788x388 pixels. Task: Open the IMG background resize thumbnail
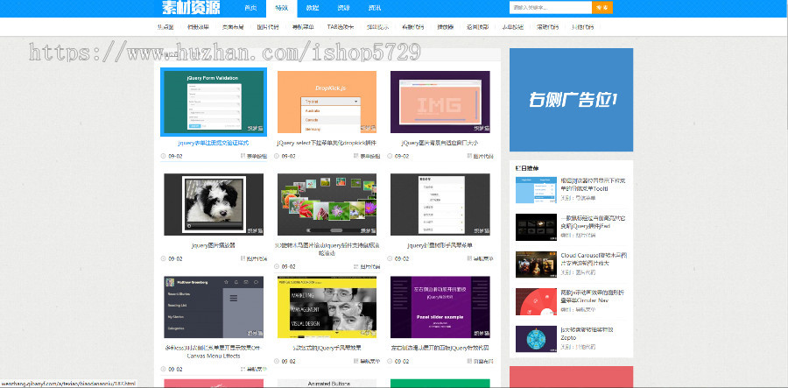coord(440,102)
